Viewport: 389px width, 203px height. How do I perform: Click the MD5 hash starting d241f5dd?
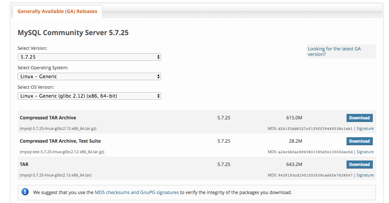[x=315, y=129]
